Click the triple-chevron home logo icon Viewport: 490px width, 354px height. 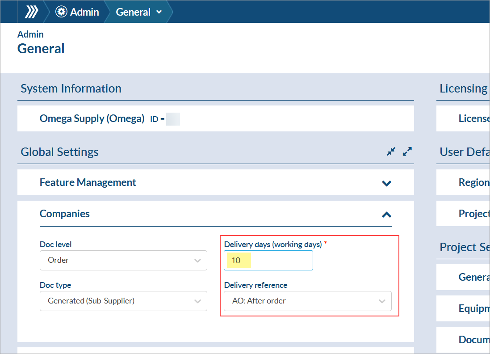[x=31, y=12]
